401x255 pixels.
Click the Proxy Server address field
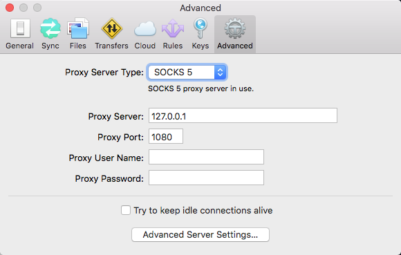(243, 115)
